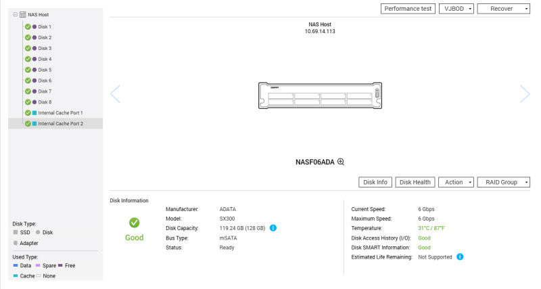Click the cyan cache icon of Internal Cache Port 1
Image resolution: width=541 pixels, height=289 pixels.
34,113
